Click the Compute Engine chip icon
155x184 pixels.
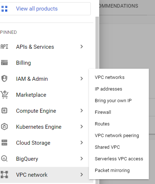coord(4,111)
